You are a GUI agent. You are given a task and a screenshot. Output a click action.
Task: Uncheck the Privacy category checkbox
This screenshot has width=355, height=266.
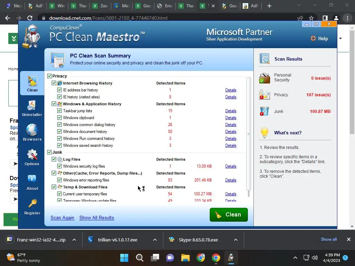click(49, 76)
